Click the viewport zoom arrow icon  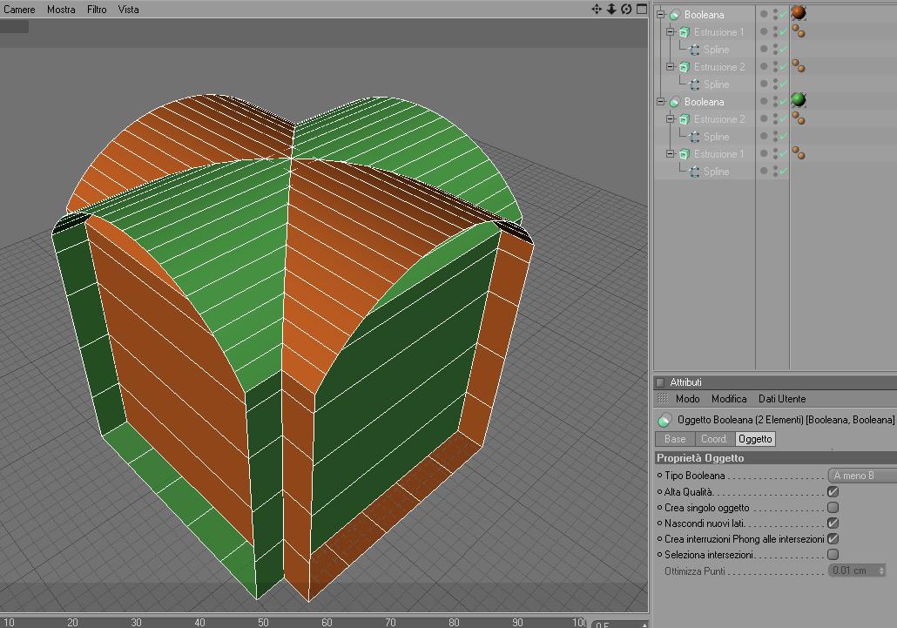click(611, 10)
